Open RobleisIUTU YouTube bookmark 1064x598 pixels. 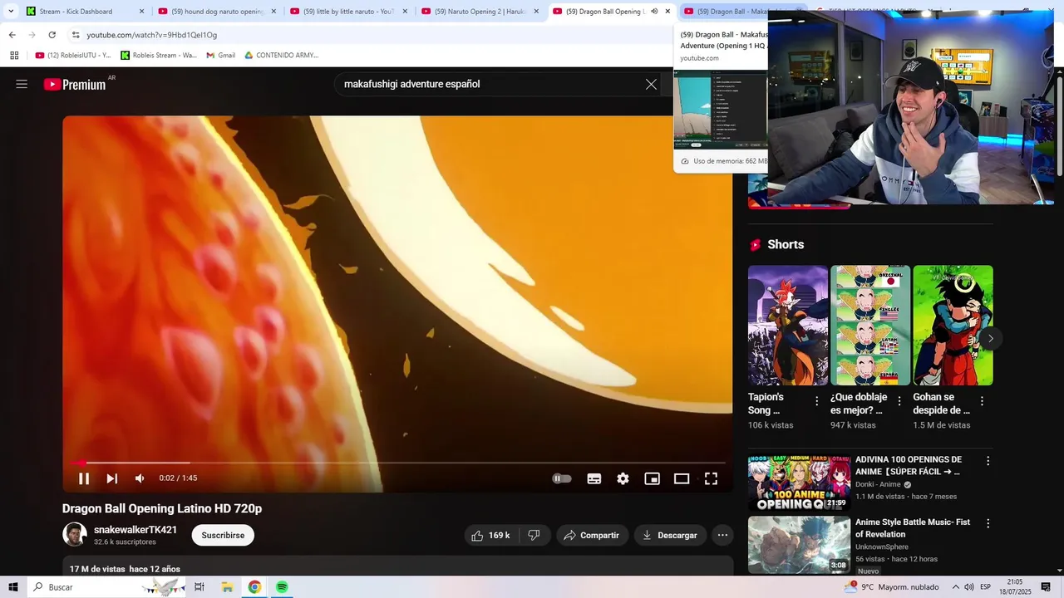[x=73, y=55]
